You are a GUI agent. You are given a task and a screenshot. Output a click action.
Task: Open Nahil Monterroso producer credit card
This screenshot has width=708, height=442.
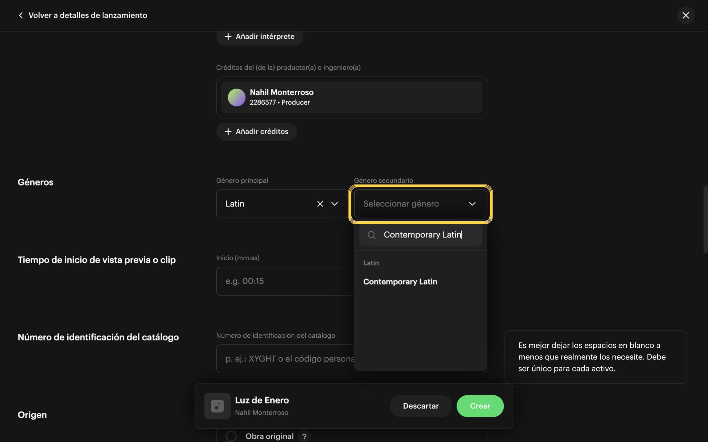coord(352,97)
